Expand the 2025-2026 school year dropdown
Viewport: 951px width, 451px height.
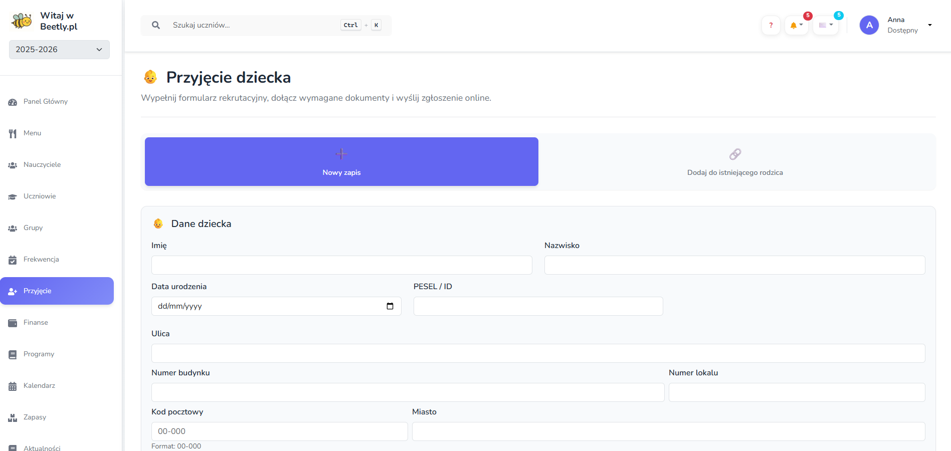[59, 50]
